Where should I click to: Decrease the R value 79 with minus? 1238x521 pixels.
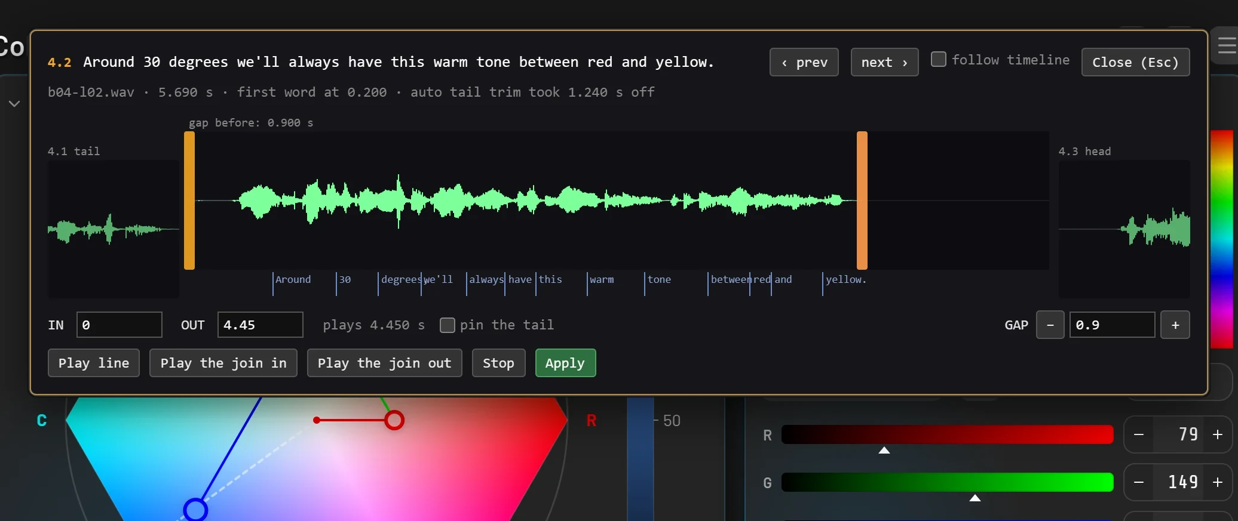tap(1139, 434)
